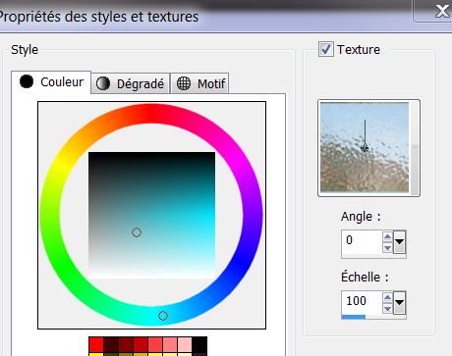Click the hue ring marker on cyan
This screenshot has width=452, height=356.
163,316
